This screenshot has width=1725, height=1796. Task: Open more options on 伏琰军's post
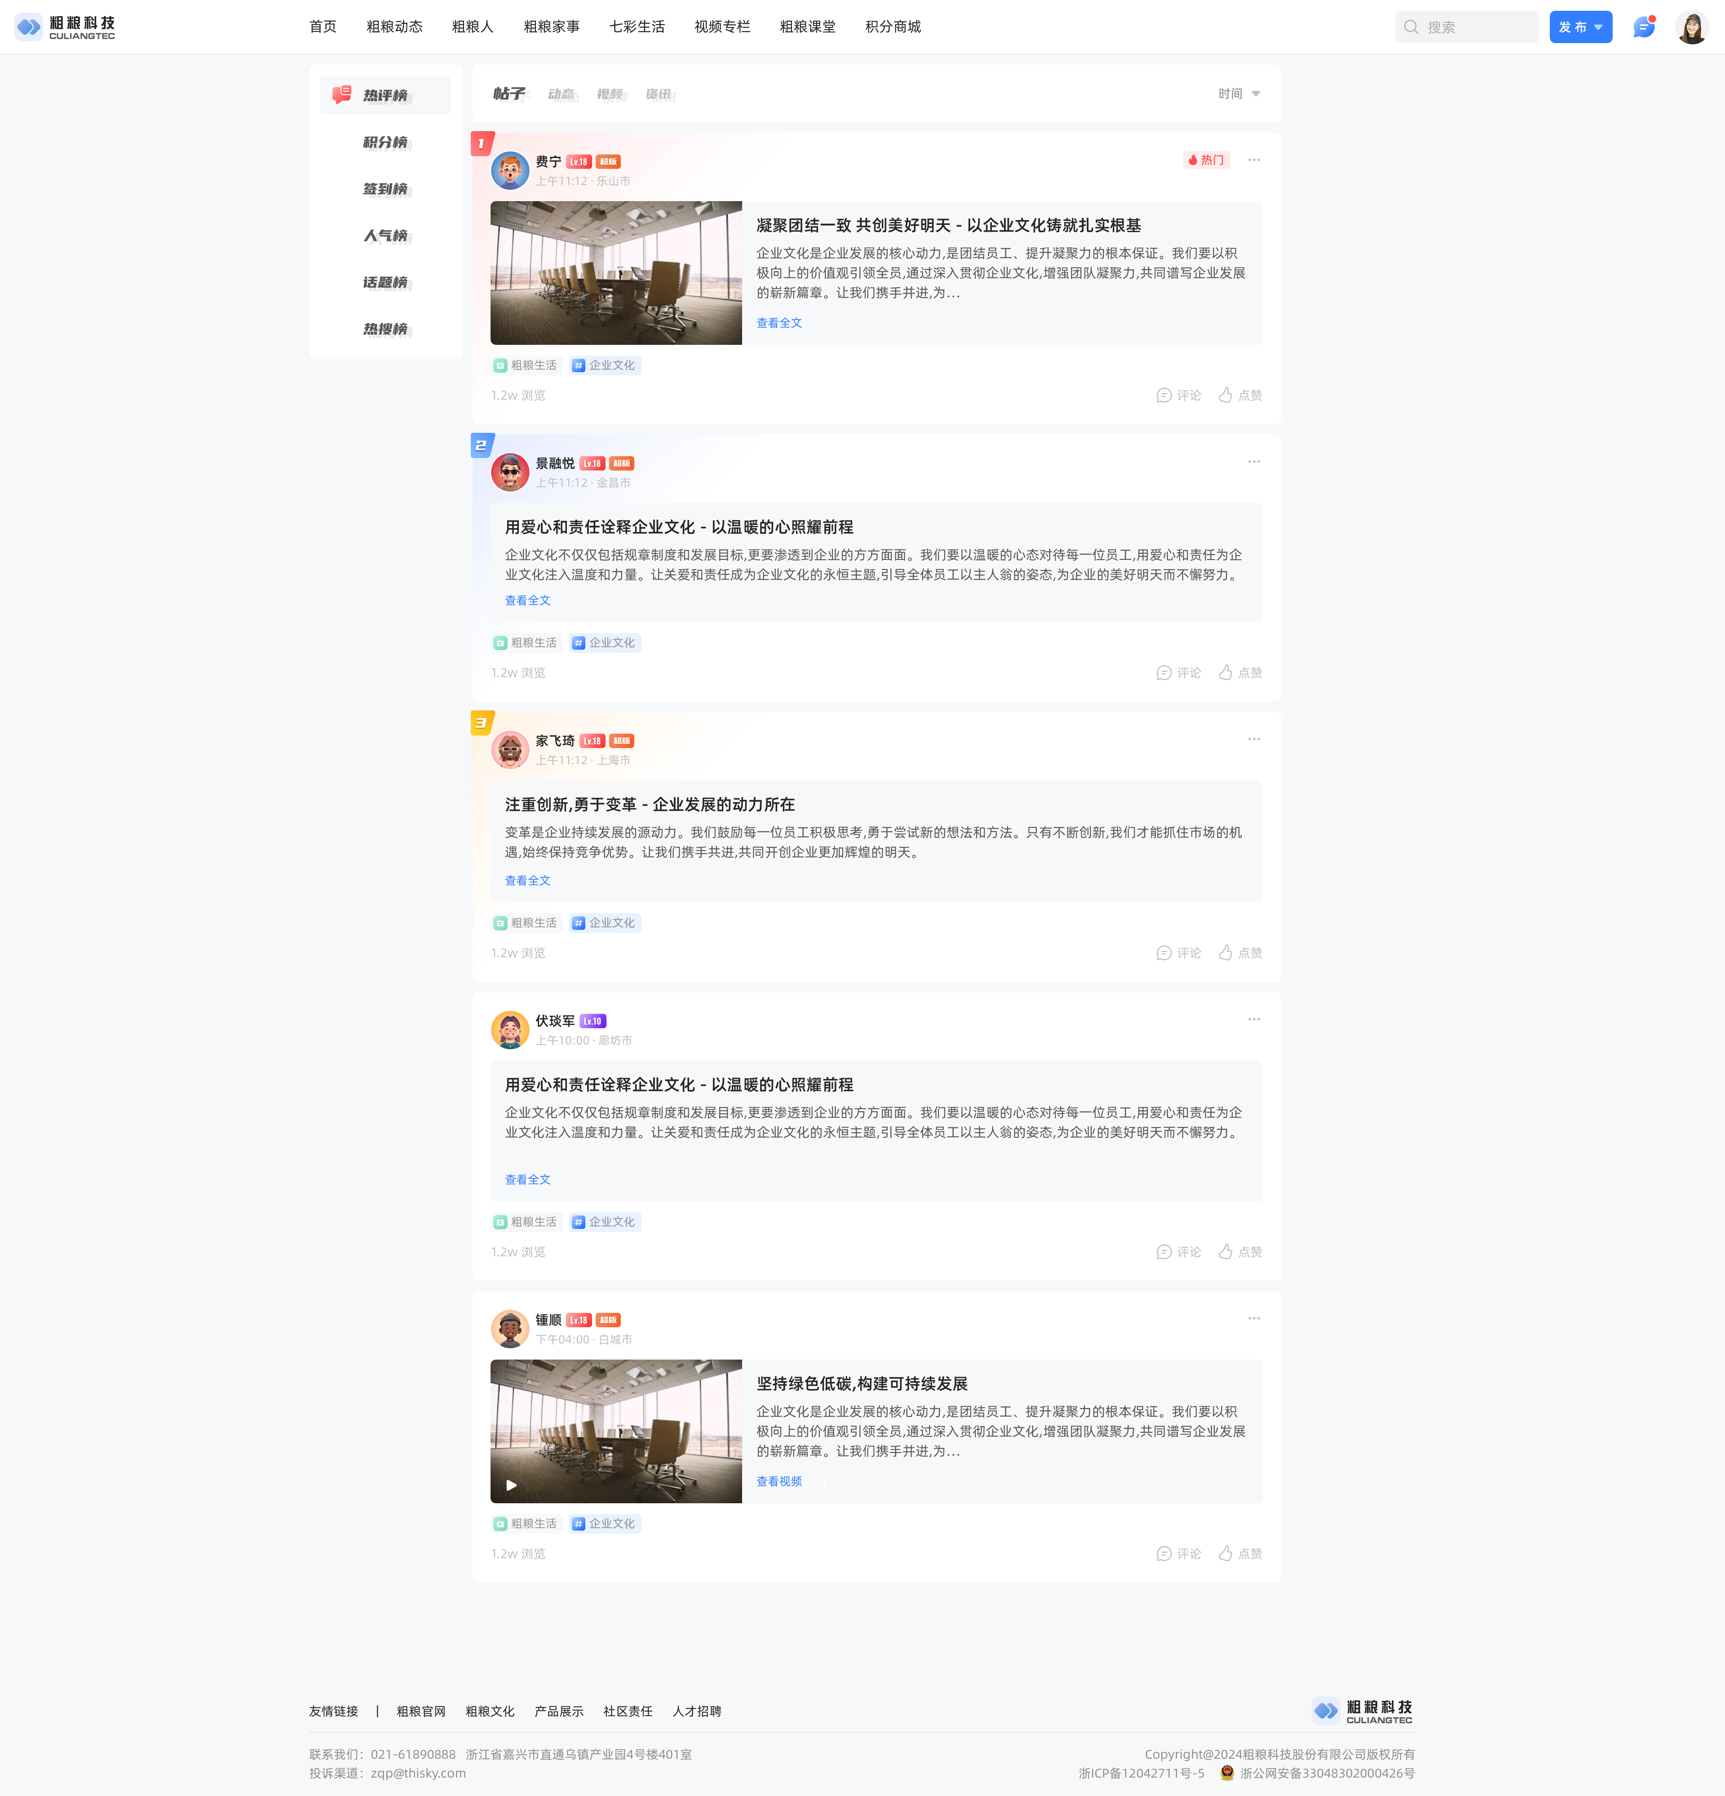click(1253, 1020)
